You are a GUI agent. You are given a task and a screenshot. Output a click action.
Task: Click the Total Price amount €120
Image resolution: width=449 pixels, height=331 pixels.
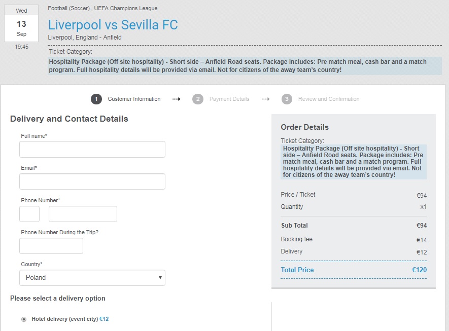click(x=419, y=270)
